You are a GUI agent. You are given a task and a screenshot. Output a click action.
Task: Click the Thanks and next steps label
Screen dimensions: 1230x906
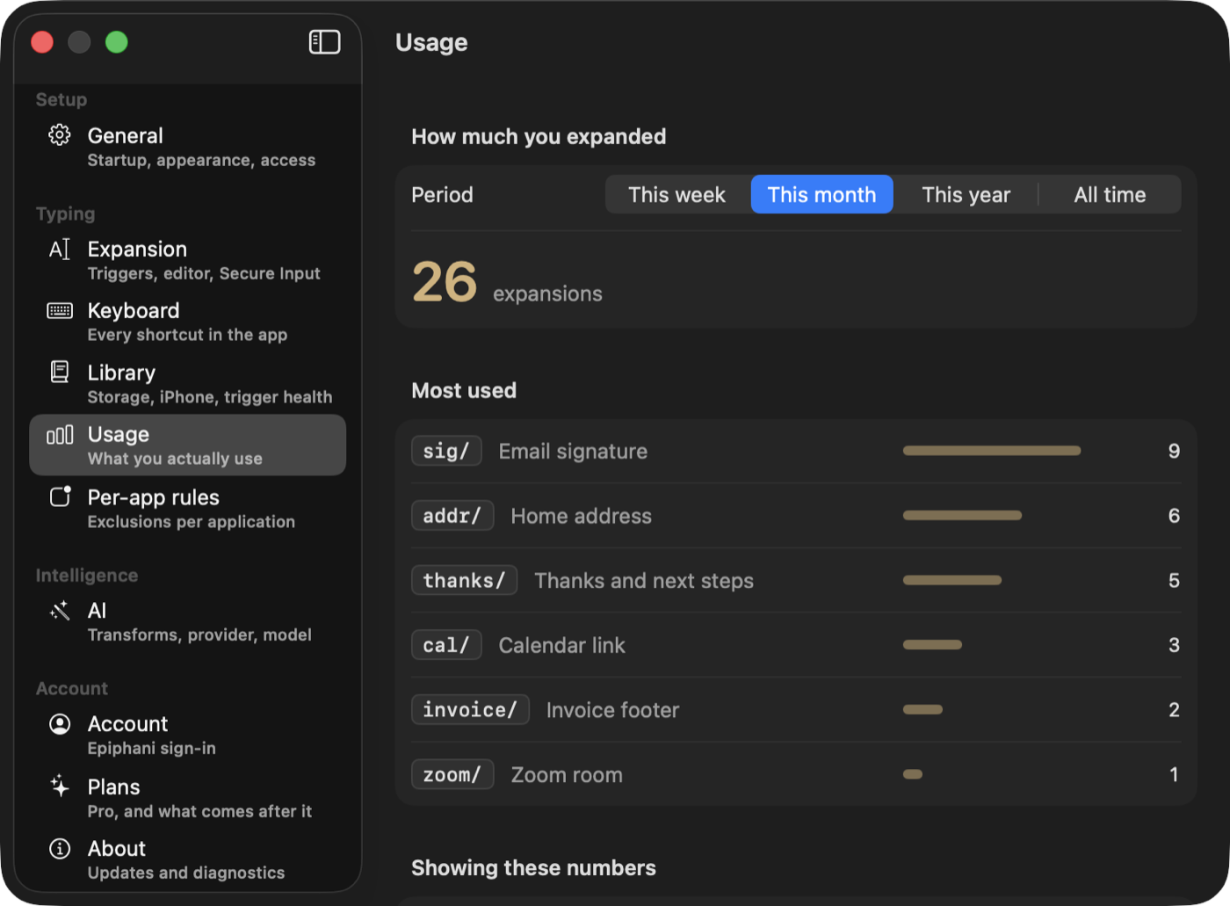click(644, 580)
